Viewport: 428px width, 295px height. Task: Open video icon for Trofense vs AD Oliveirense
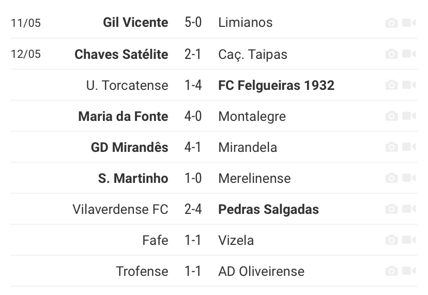point(409,271)
